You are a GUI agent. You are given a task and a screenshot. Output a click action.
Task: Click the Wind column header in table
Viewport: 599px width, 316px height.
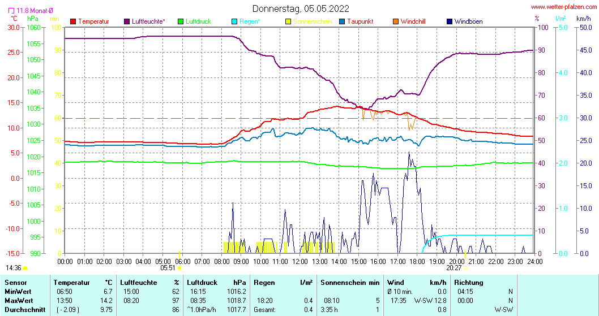[395, 283]
